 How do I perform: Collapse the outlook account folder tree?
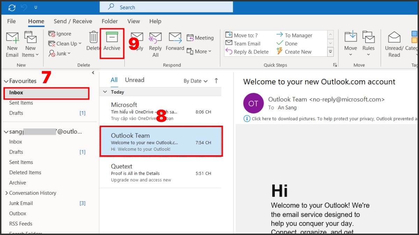pyautogui.click(x=6, y=132)
